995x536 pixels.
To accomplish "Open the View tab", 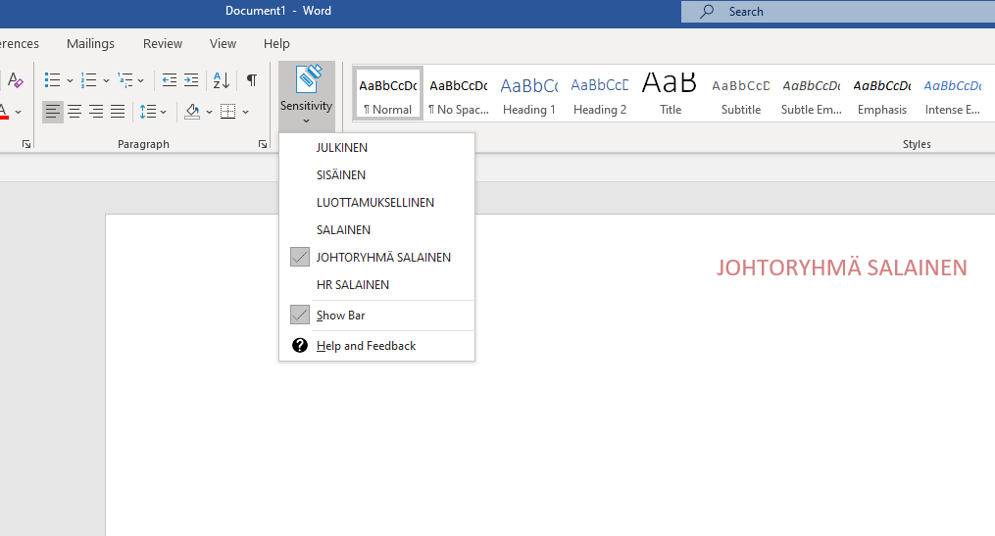I will click(223, 44).
